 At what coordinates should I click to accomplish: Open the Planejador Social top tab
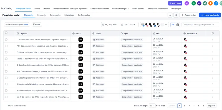[x=23, y=9]
